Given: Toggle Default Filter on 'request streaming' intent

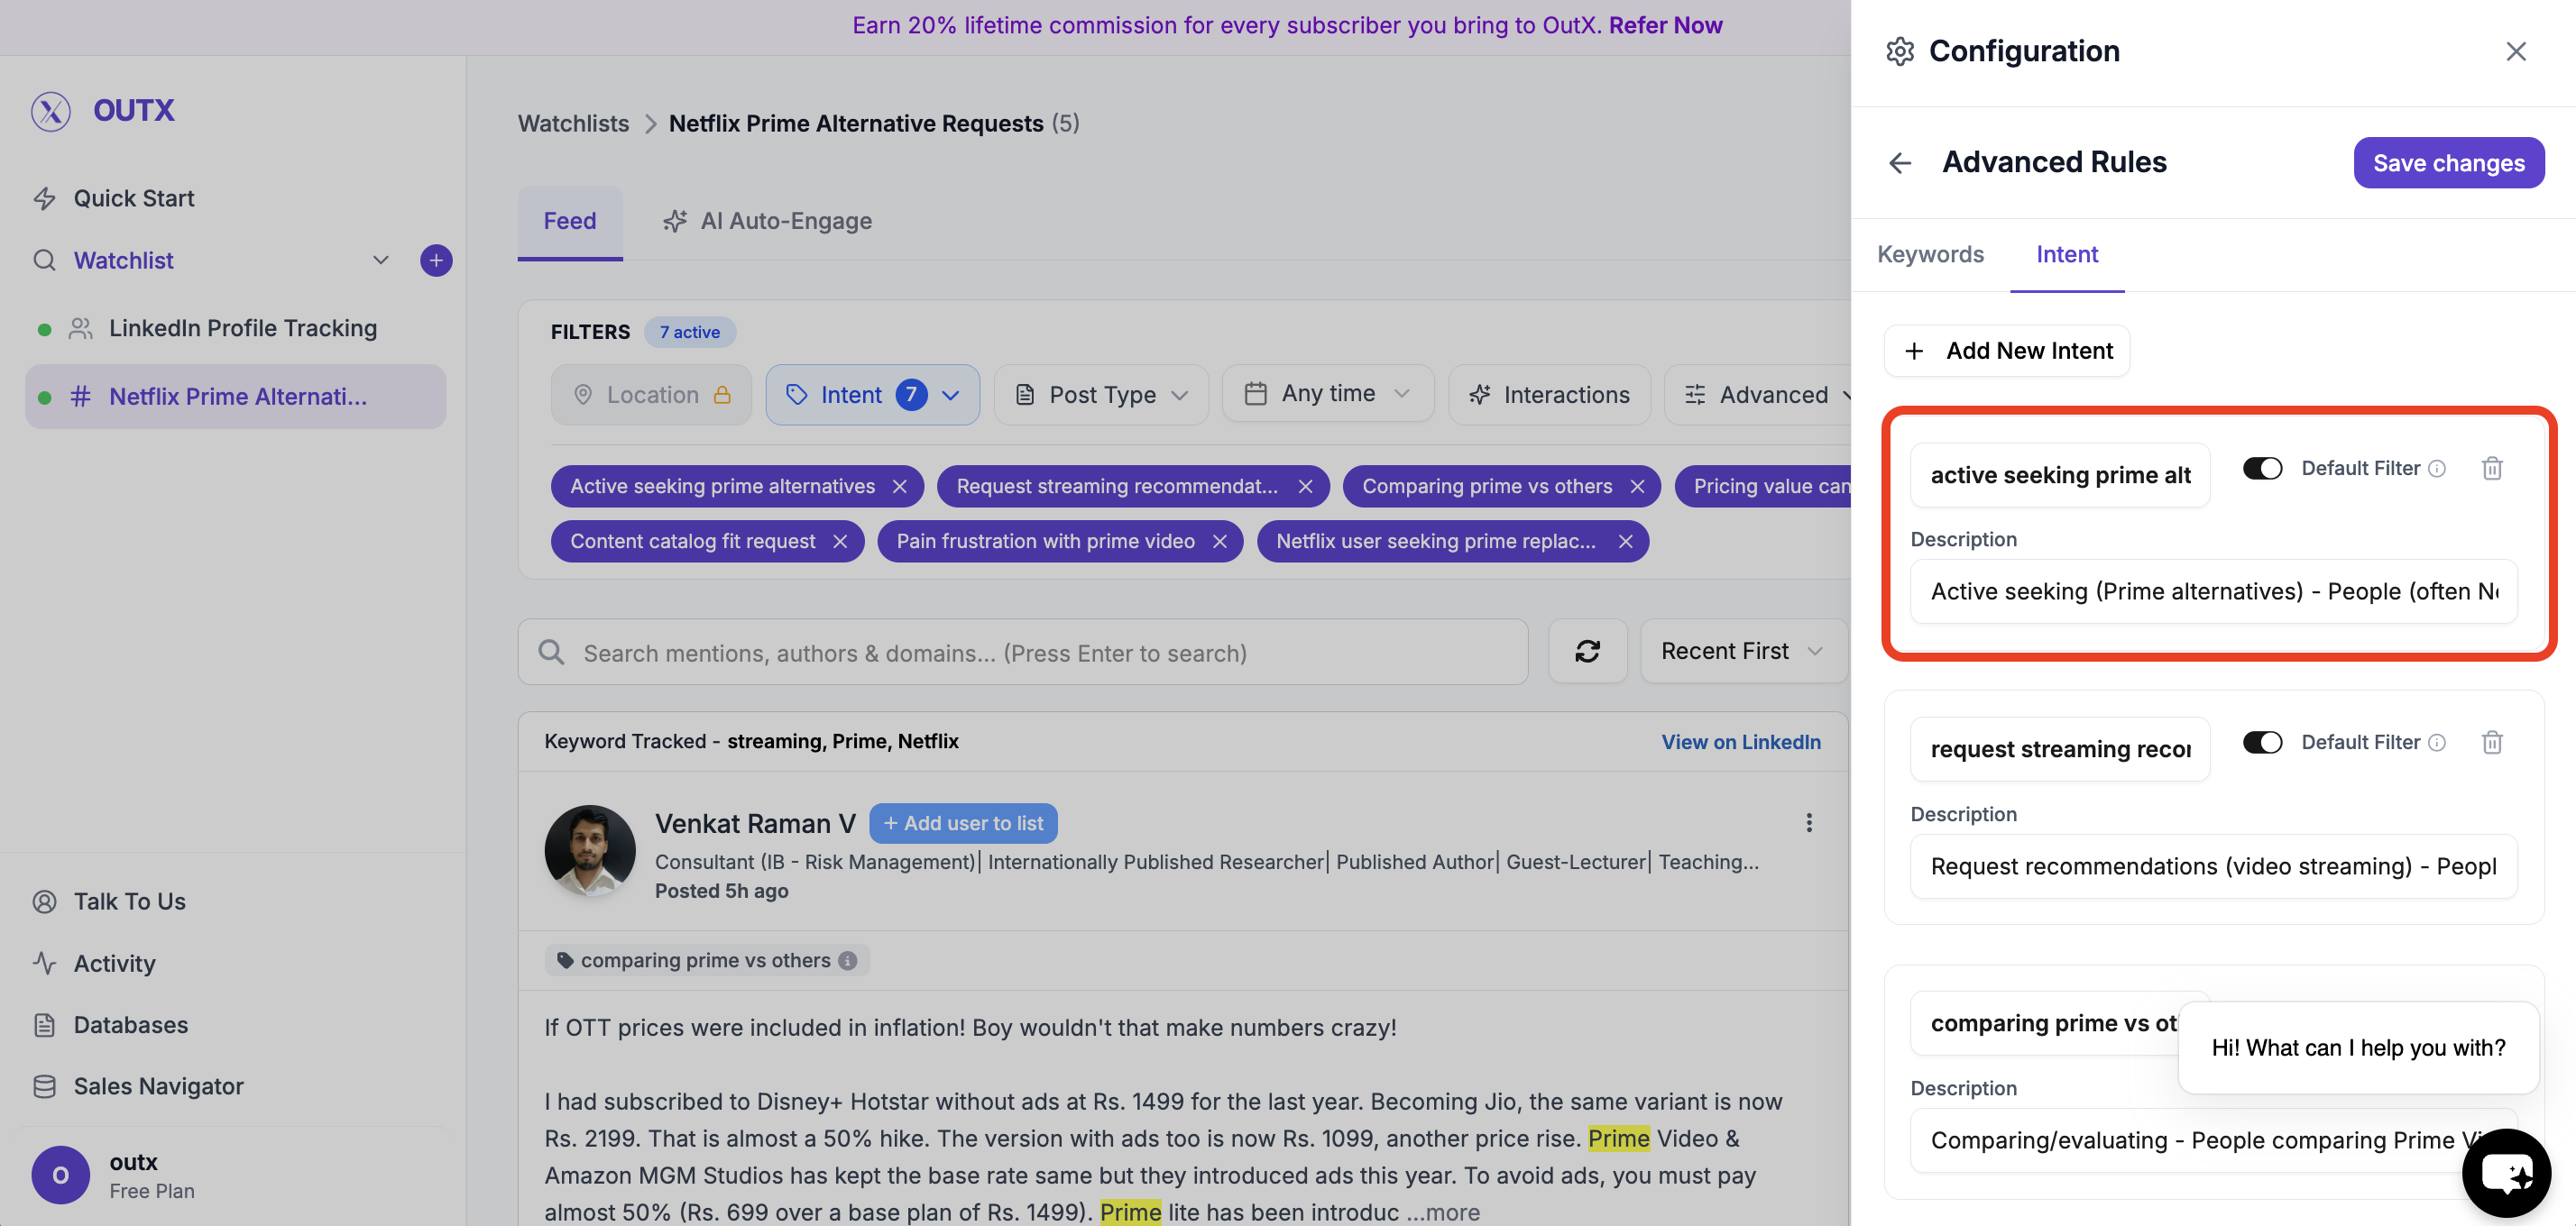Looking at the screenshot, I should click(2263, 741).
